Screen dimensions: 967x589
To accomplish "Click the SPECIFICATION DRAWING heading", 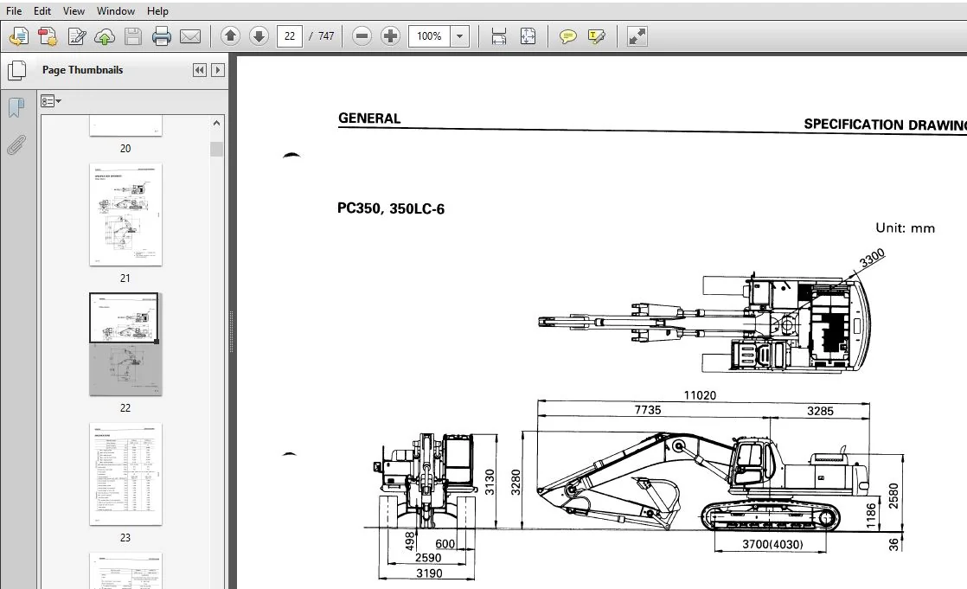I will tap(886, 125).
